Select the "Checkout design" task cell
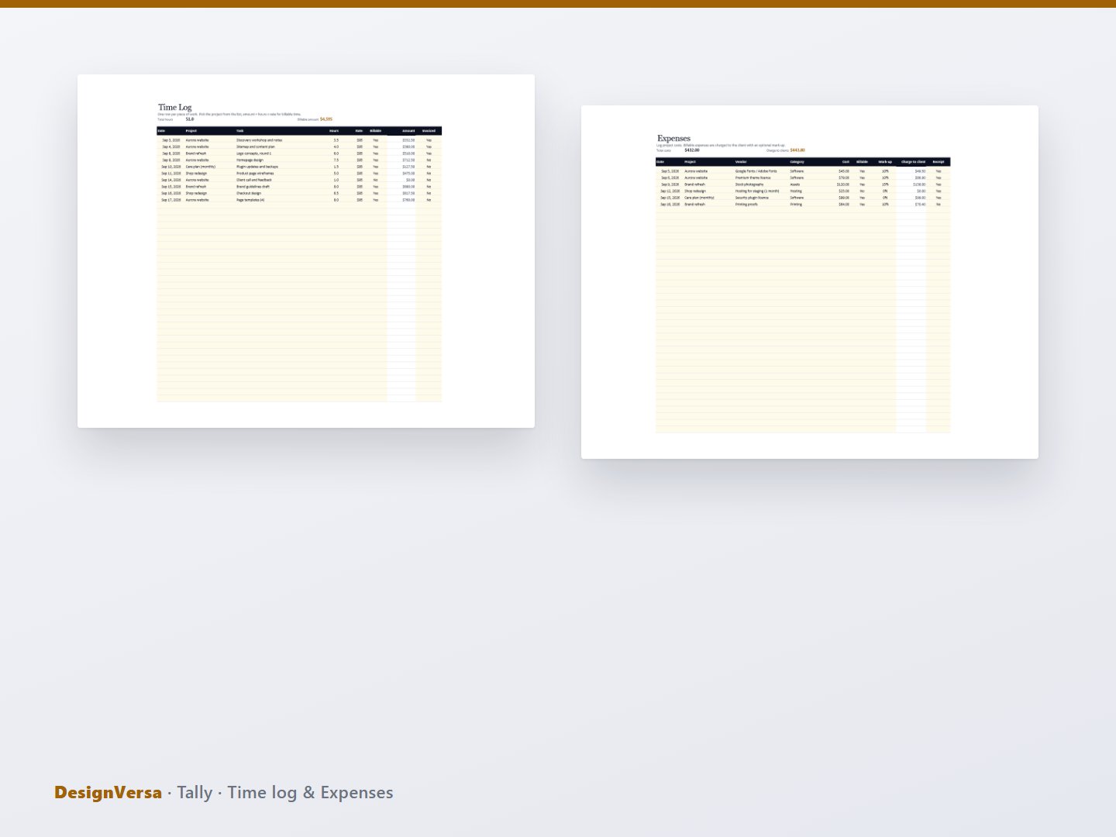This screenshot has height=837, width=1116. (249, 193)
